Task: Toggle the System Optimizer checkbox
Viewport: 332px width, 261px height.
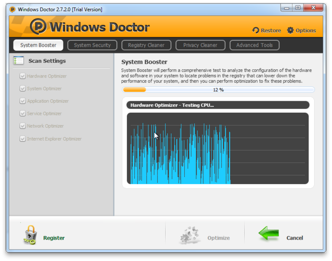Action: pos(22,88)
